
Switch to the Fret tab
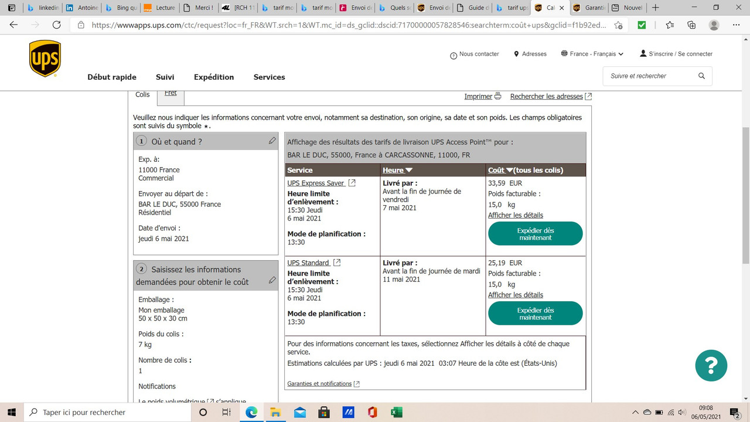coord(171,93)
